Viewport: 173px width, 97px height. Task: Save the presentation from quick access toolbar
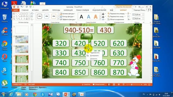[18, 7]
